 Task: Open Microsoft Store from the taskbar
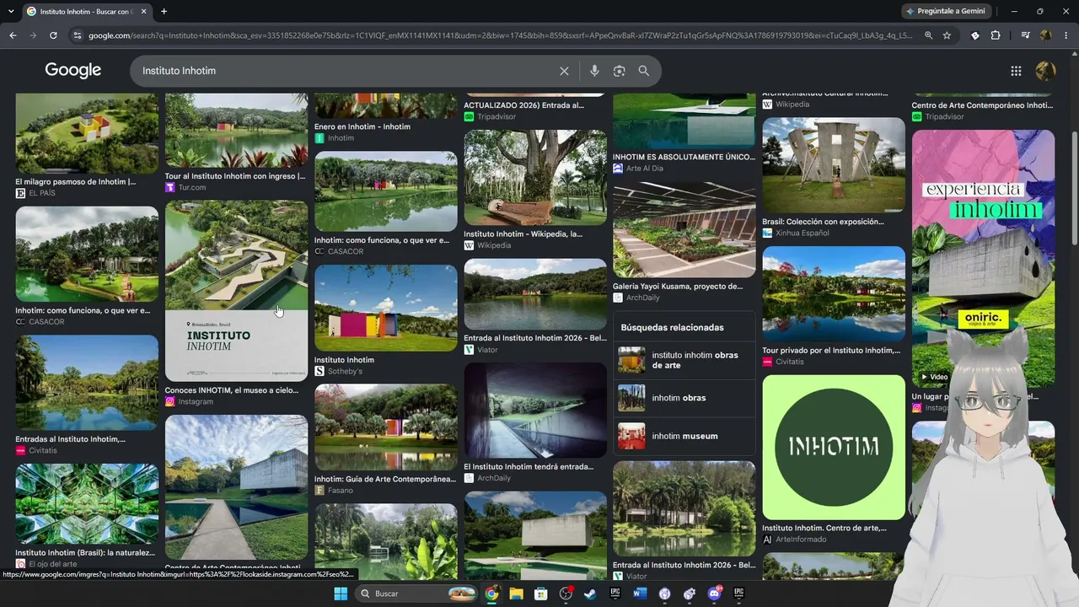coord(541,594)
